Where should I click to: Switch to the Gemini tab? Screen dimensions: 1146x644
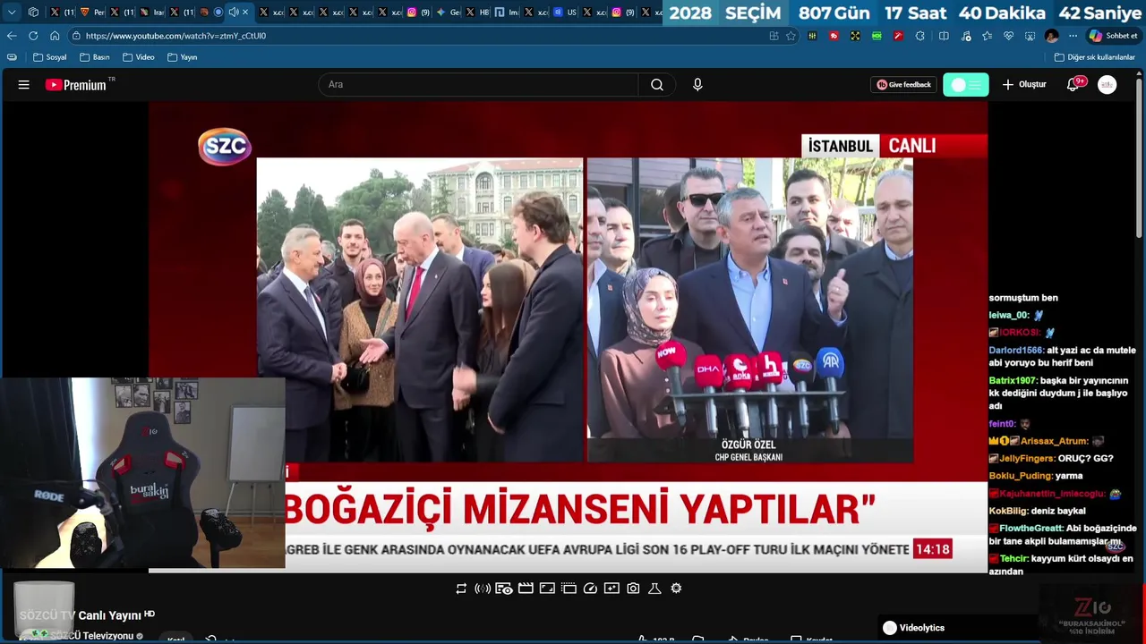pyautogui.click(x=449, y=13)
